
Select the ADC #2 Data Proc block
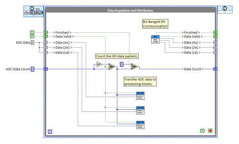[140, 110]
